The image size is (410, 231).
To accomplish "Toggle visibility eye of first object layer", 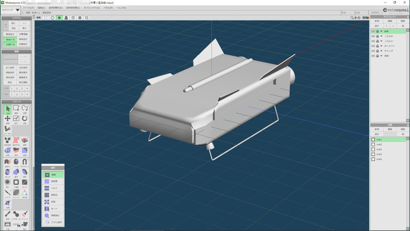I will point(373,31).
